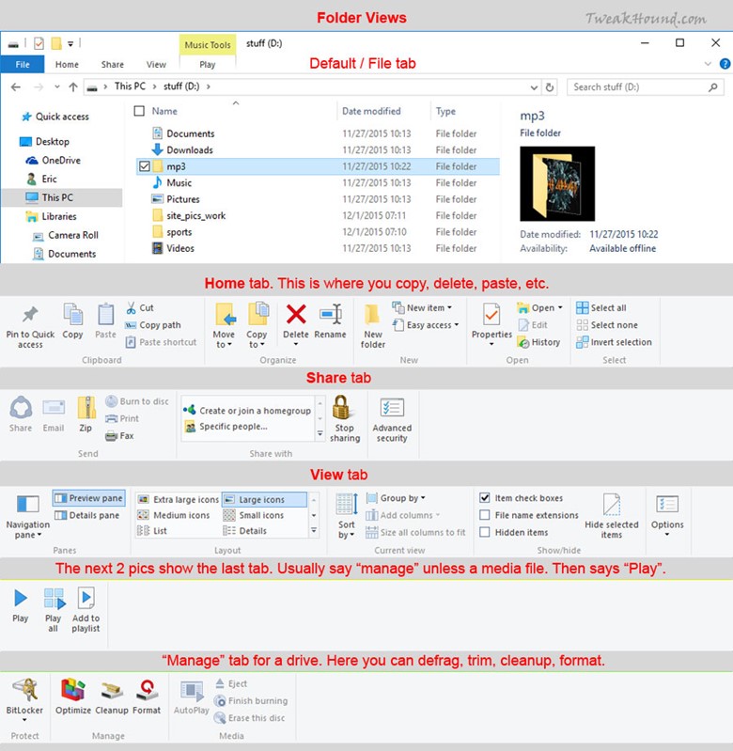The width and height of the screenshot is (733, 751).
Task: Click Hide selected items icon
Action: point(612,505)
